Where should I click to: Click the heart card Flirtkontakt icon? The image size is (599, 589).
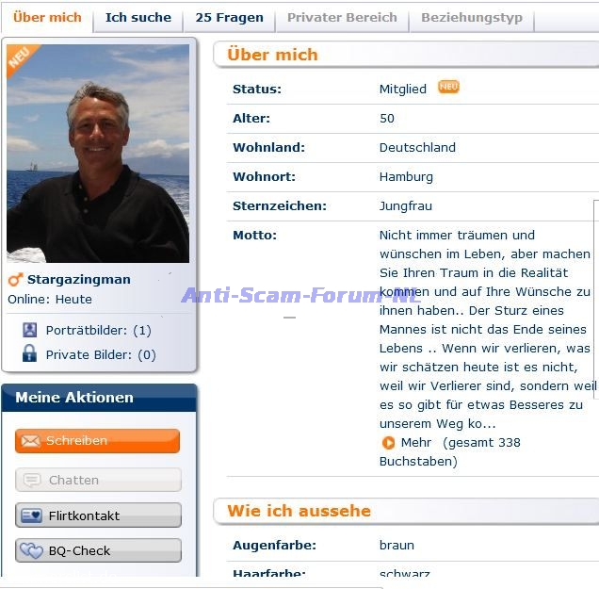tap(32, 515)
